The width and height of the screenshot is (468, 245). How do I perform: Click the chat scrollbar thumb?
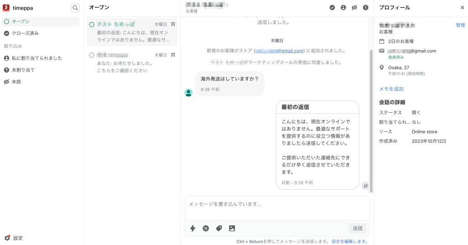(x=371, y=121)
